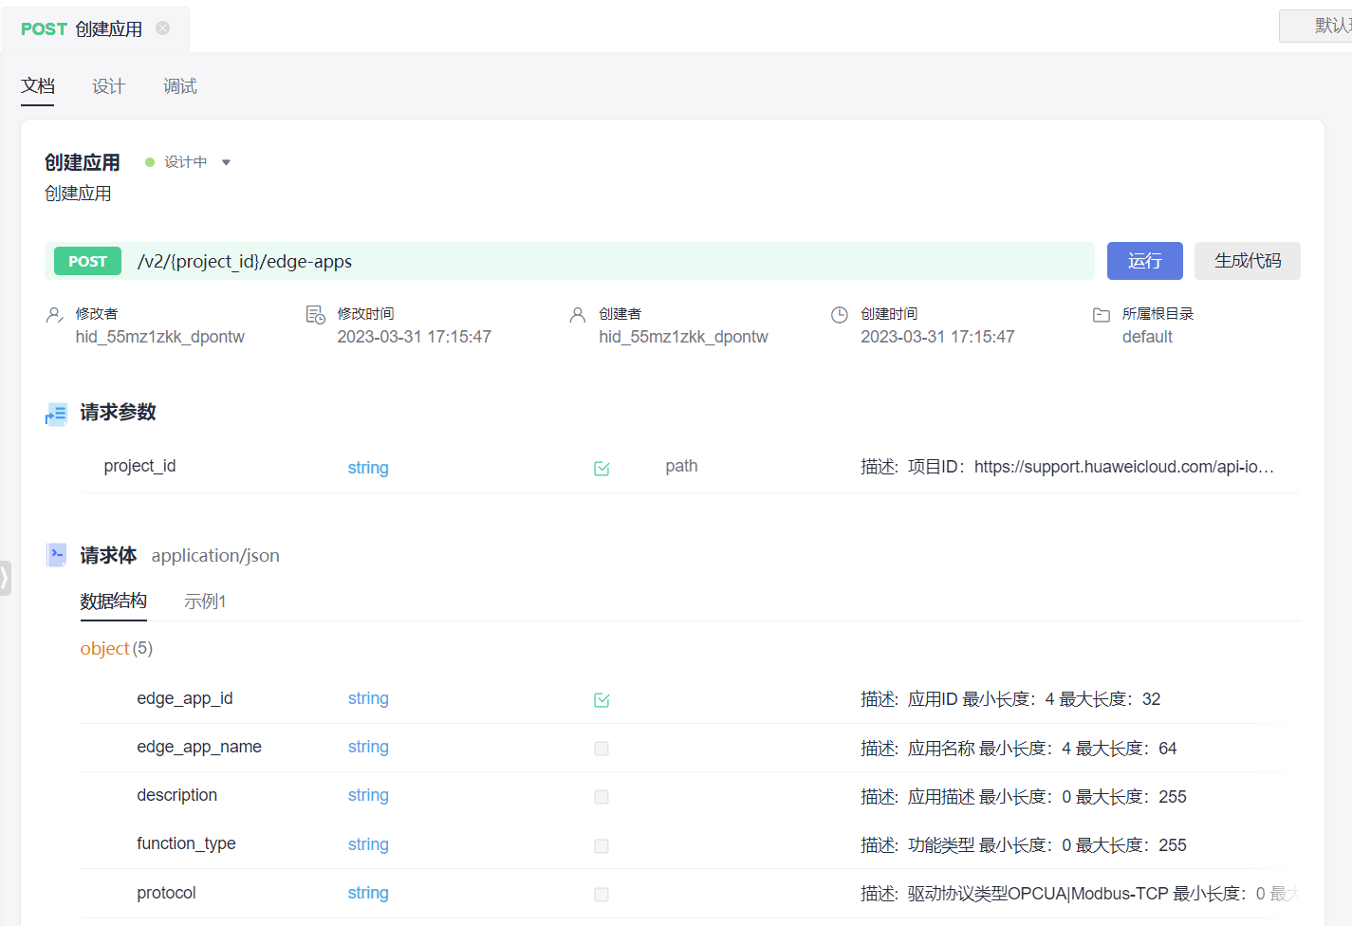Click the 请求参数 section icon
1352x926 pixels.
point(56,415)
